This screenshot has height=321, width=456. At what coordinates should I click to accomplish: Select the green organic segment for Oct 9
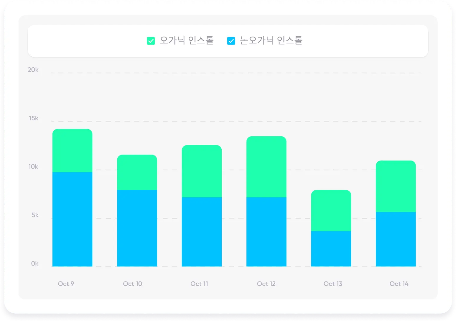(72, 151)
